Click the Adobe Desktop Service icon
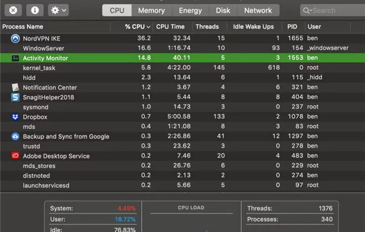This screenshot has width=365, height=232. [x=16, y=156]
